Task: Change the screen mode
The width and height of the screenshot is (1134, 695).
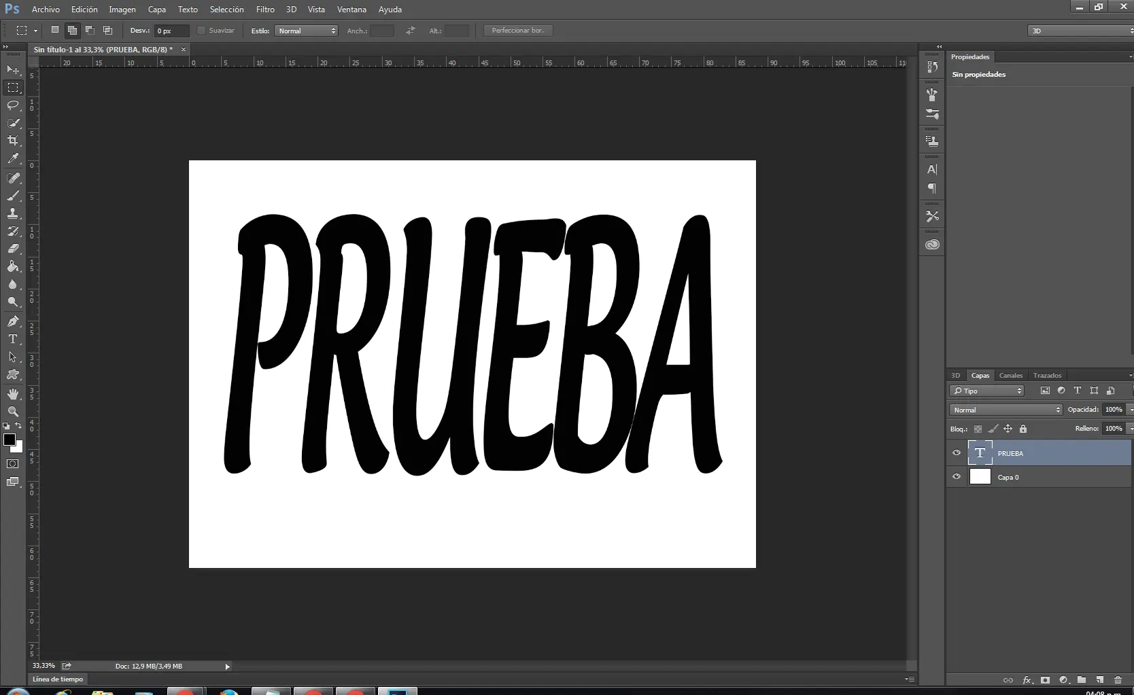Action: [x=13, y=482]
